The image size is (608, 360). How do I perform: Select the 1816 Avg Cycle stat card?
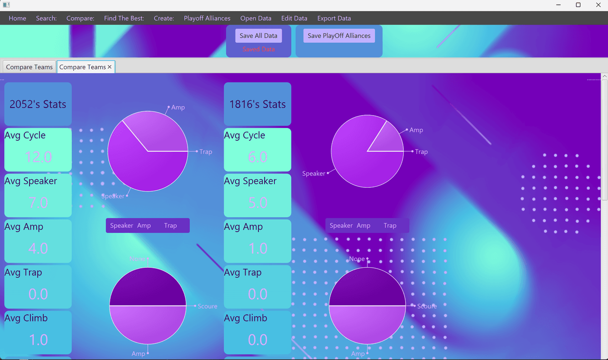[x=257, y=149]
